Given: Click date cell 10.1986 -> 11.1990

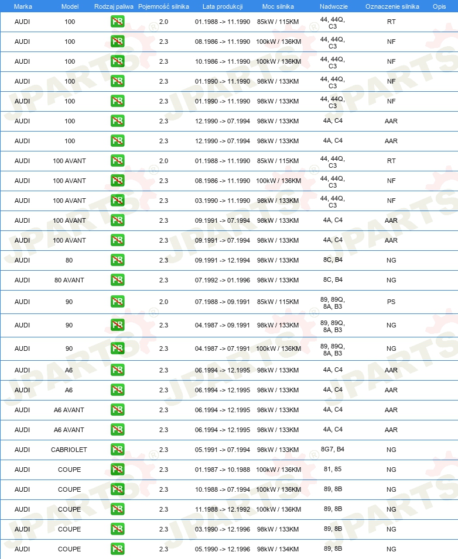Looking at the screenshot, I should pos(223,61).
